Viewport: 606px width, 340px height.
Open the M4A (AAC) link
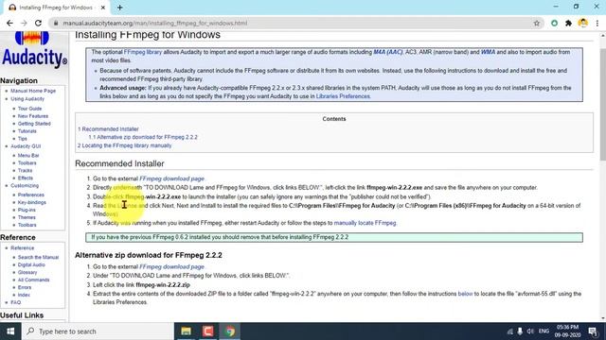pyautogui.click(x=388, y=52)
